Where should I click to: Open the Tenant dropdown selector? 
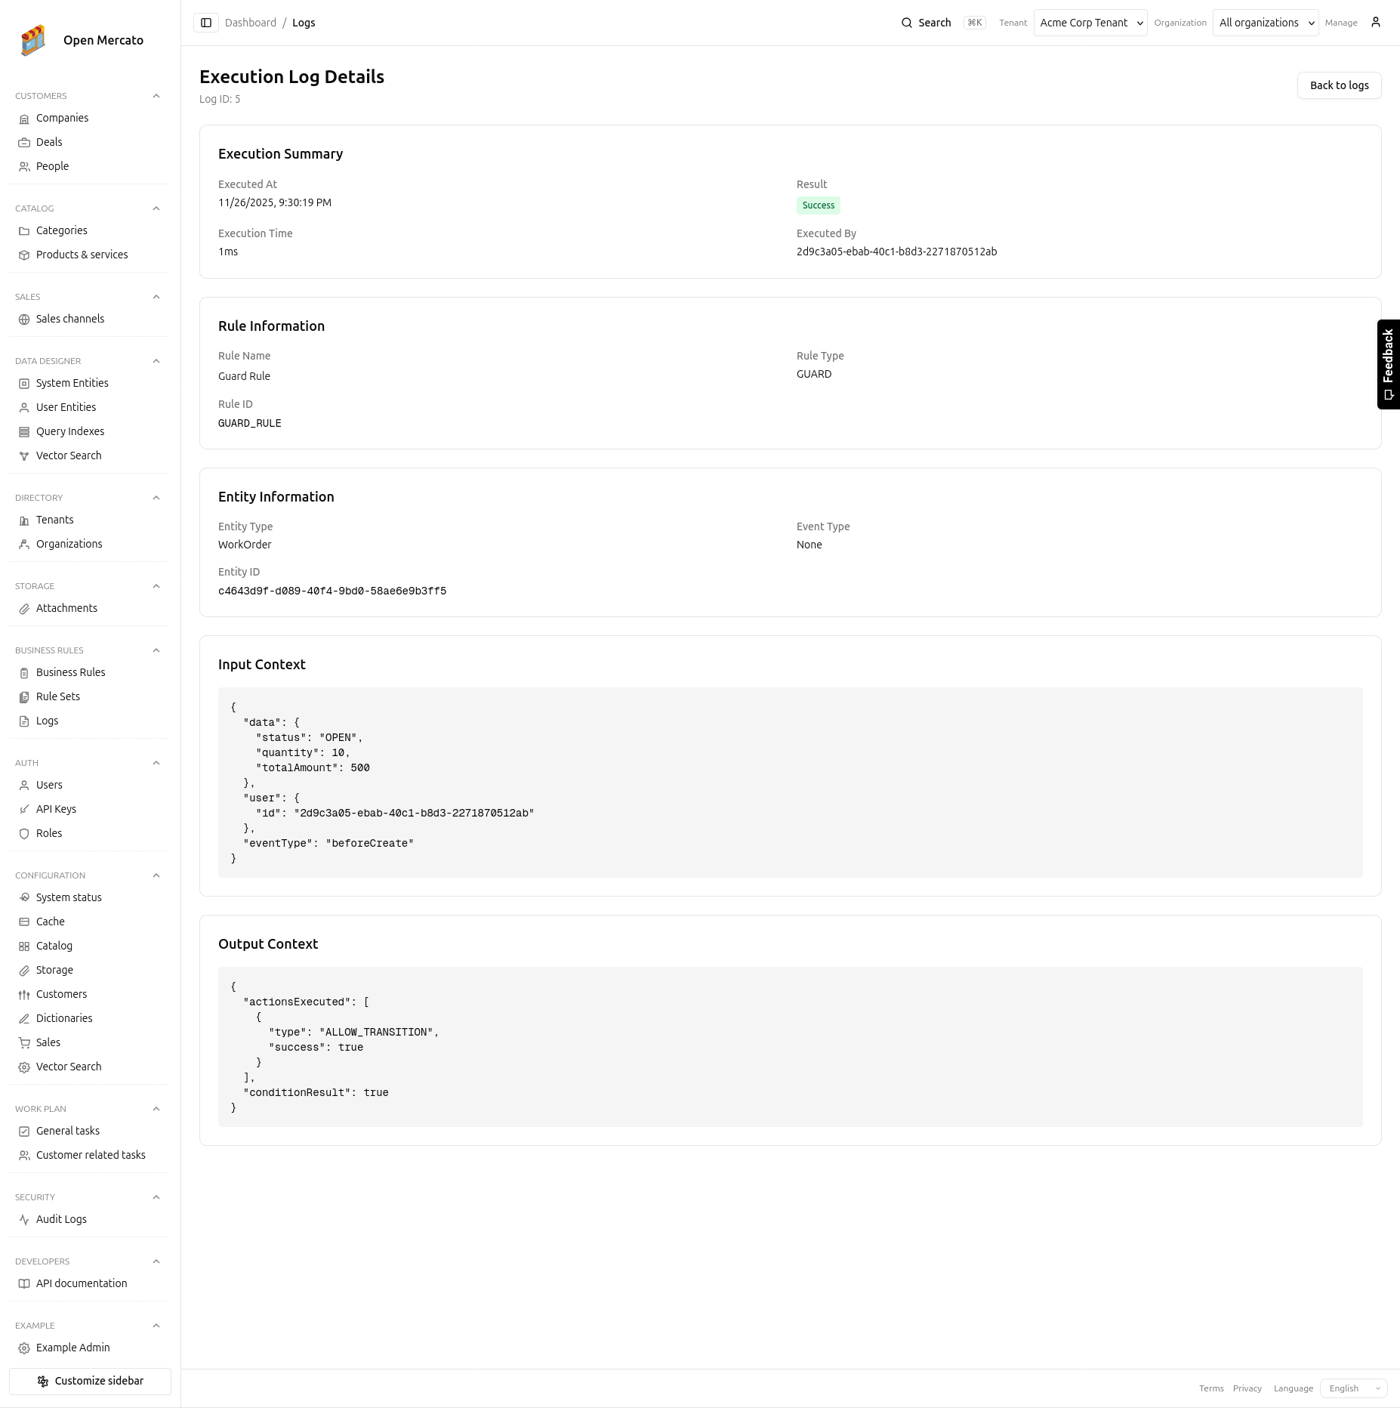[x=1090, y=23]
